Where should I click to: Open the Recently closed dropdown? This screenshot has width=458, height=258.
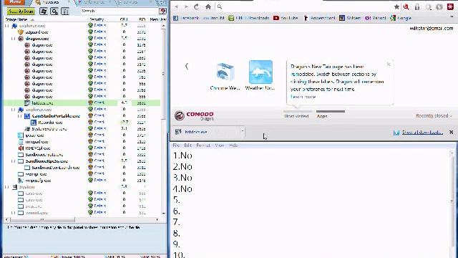434,116
